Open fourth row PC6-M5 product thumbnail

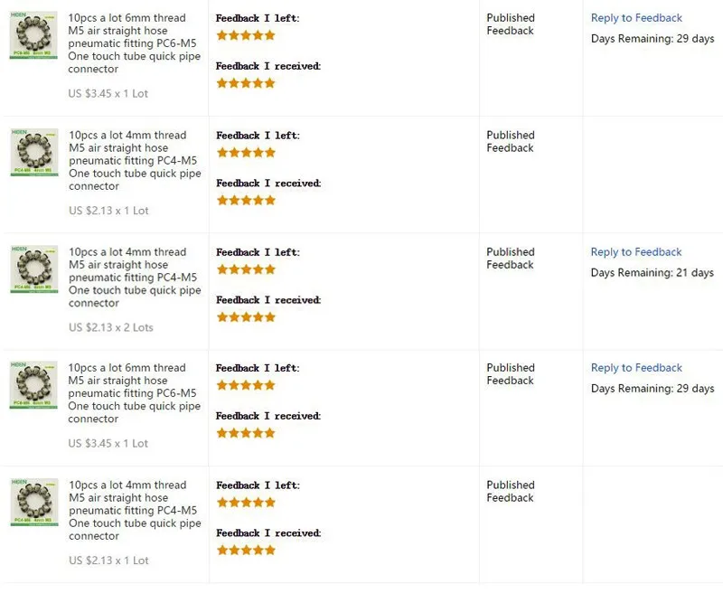[33, 385]
